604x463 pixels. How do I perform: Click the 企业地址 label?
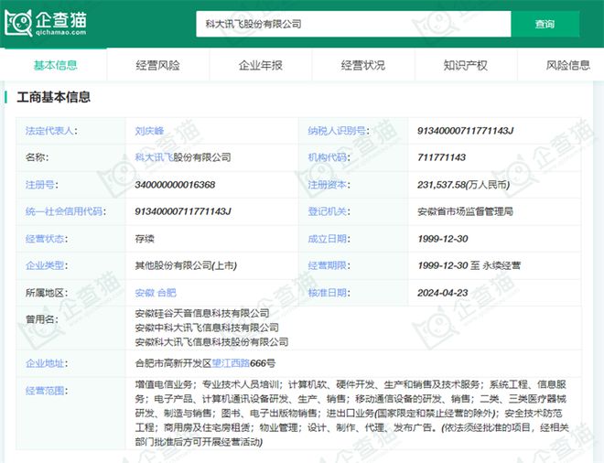coord(47,363)
